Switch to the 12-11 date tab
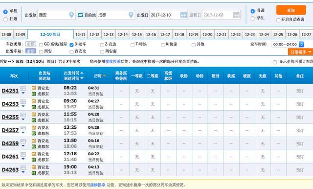Screen dimensions: 313x189 80,35
